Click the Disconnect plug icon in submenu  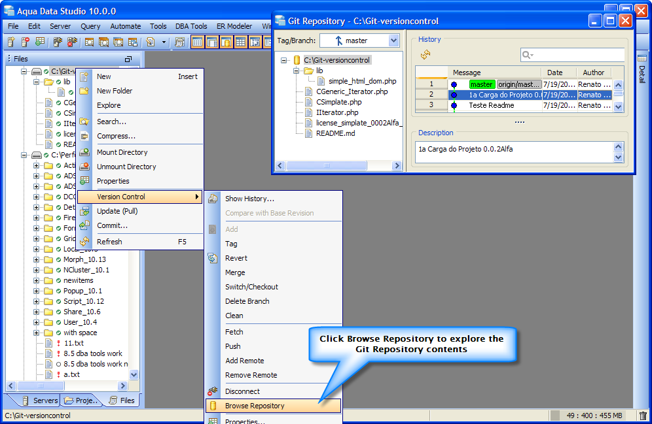213,391
